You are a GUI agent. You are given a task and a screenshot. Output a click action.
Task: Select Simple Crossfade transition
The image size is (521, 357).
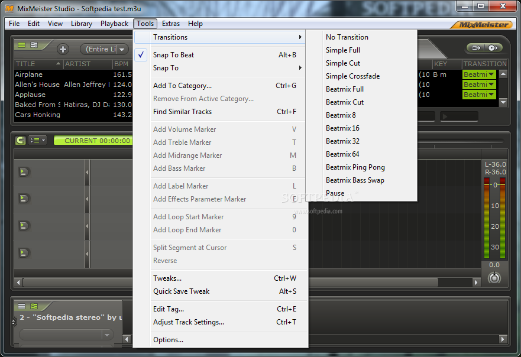tap(361, 76)
